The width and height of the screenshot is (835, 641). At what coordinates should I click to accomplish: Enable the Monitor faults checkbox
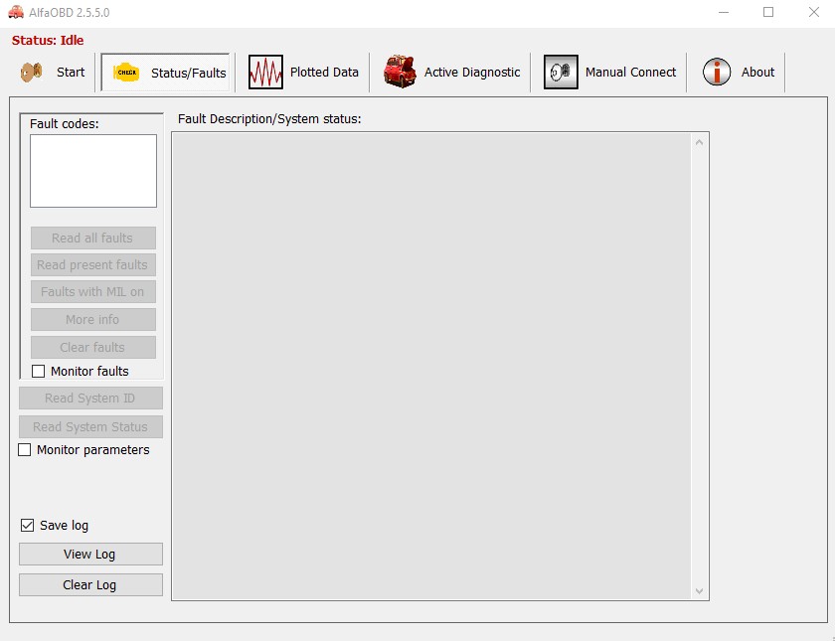(x=39, y=372)
